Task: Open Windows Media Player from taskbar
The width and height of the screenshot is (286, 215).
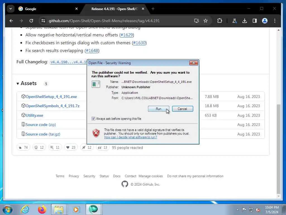Action: (x=76, y=209)
